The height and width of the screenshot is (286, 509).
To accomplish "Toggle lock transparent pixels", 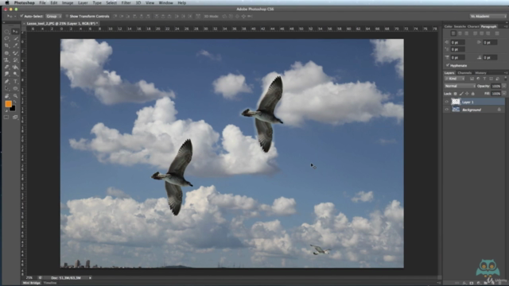I will (455, 94).
